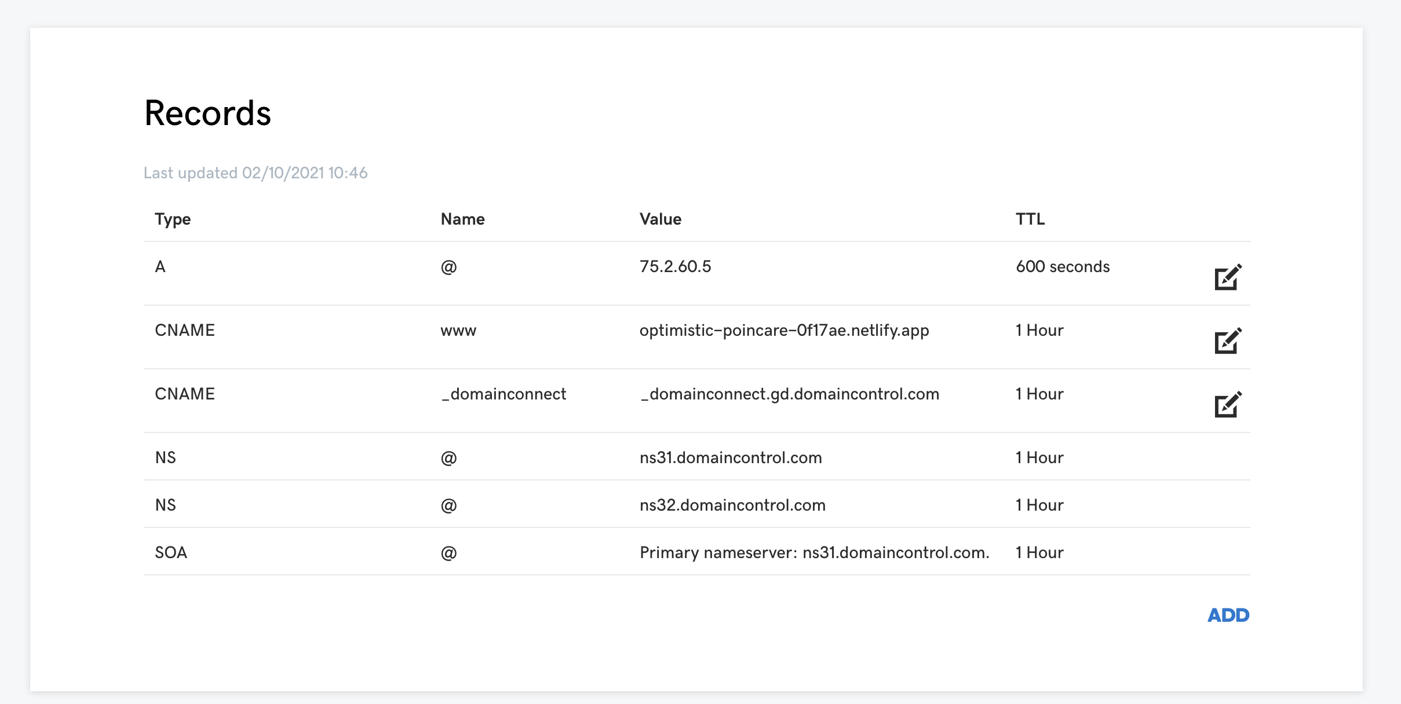Edit the www CNAME record
The width and height of the screenshot is (1401, 704).
[1228, 341]
